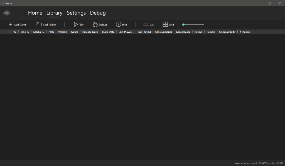Sort library by Last Played column
This screenshot has width=285, height=166.
click(x=125, y=32)
